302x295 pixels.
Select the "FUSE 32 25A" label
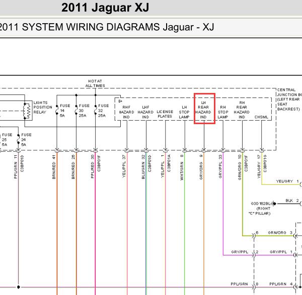[103, 111]
